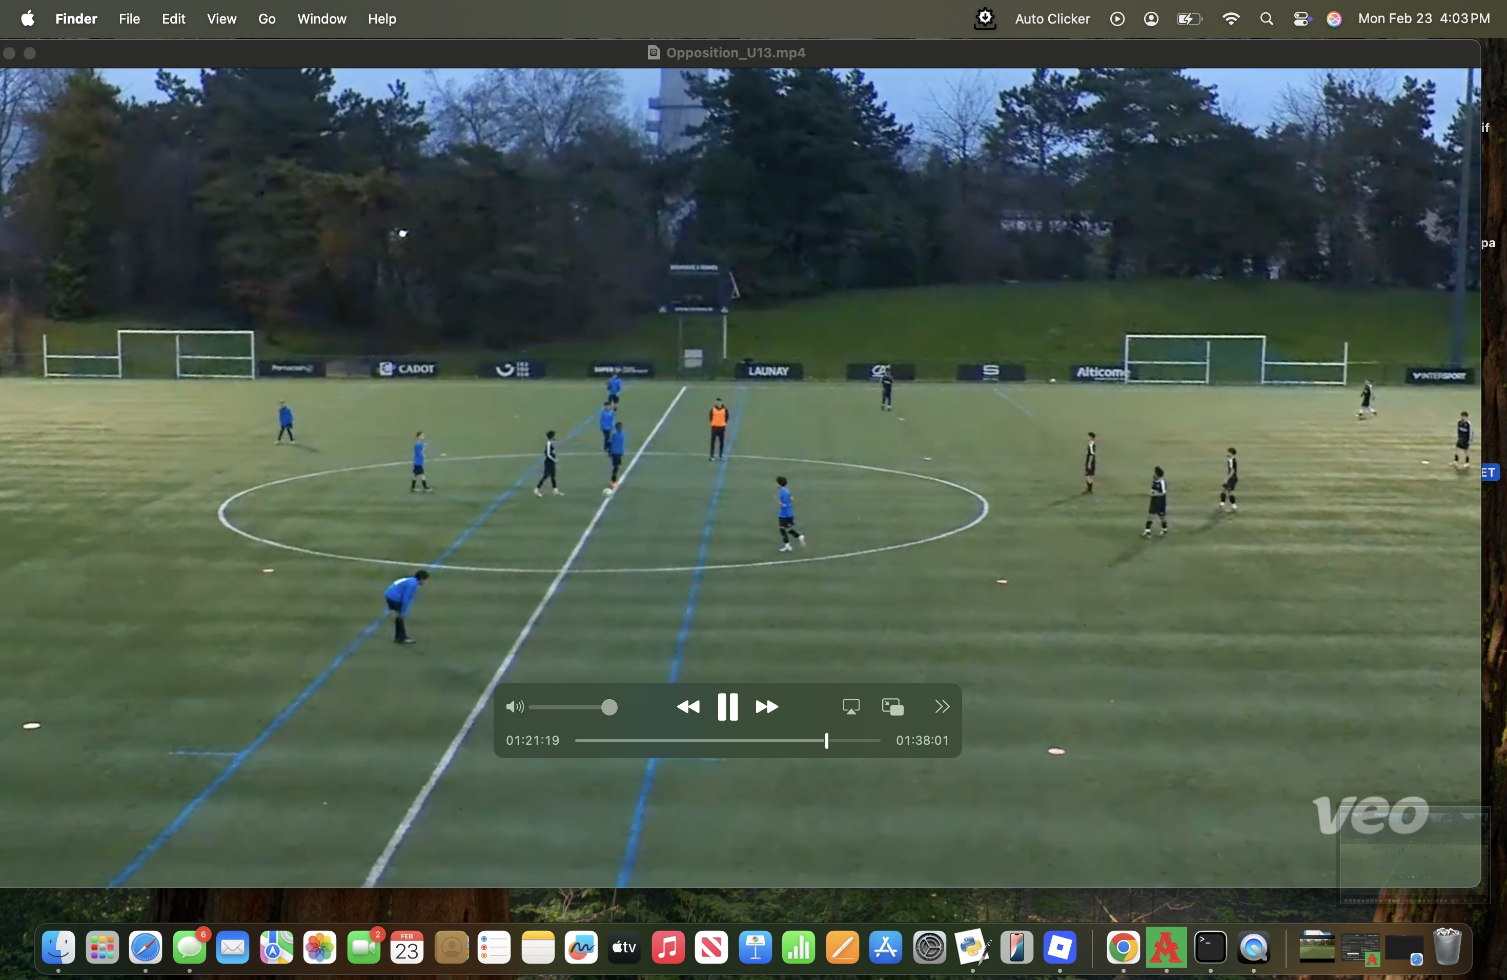Click the volume slider knob
Screen dimensions: 1507x980
(x=609, y=707)
